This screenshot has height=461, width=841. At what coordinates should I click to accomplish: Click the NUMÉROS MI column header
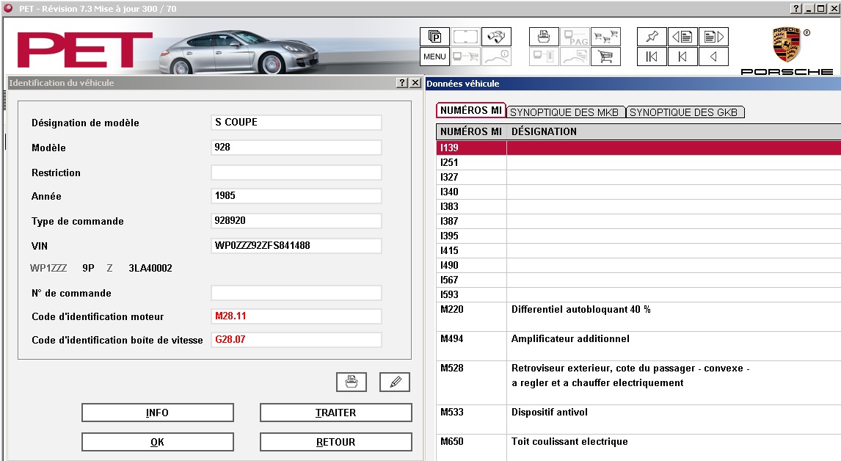click(x=471, y=131)
